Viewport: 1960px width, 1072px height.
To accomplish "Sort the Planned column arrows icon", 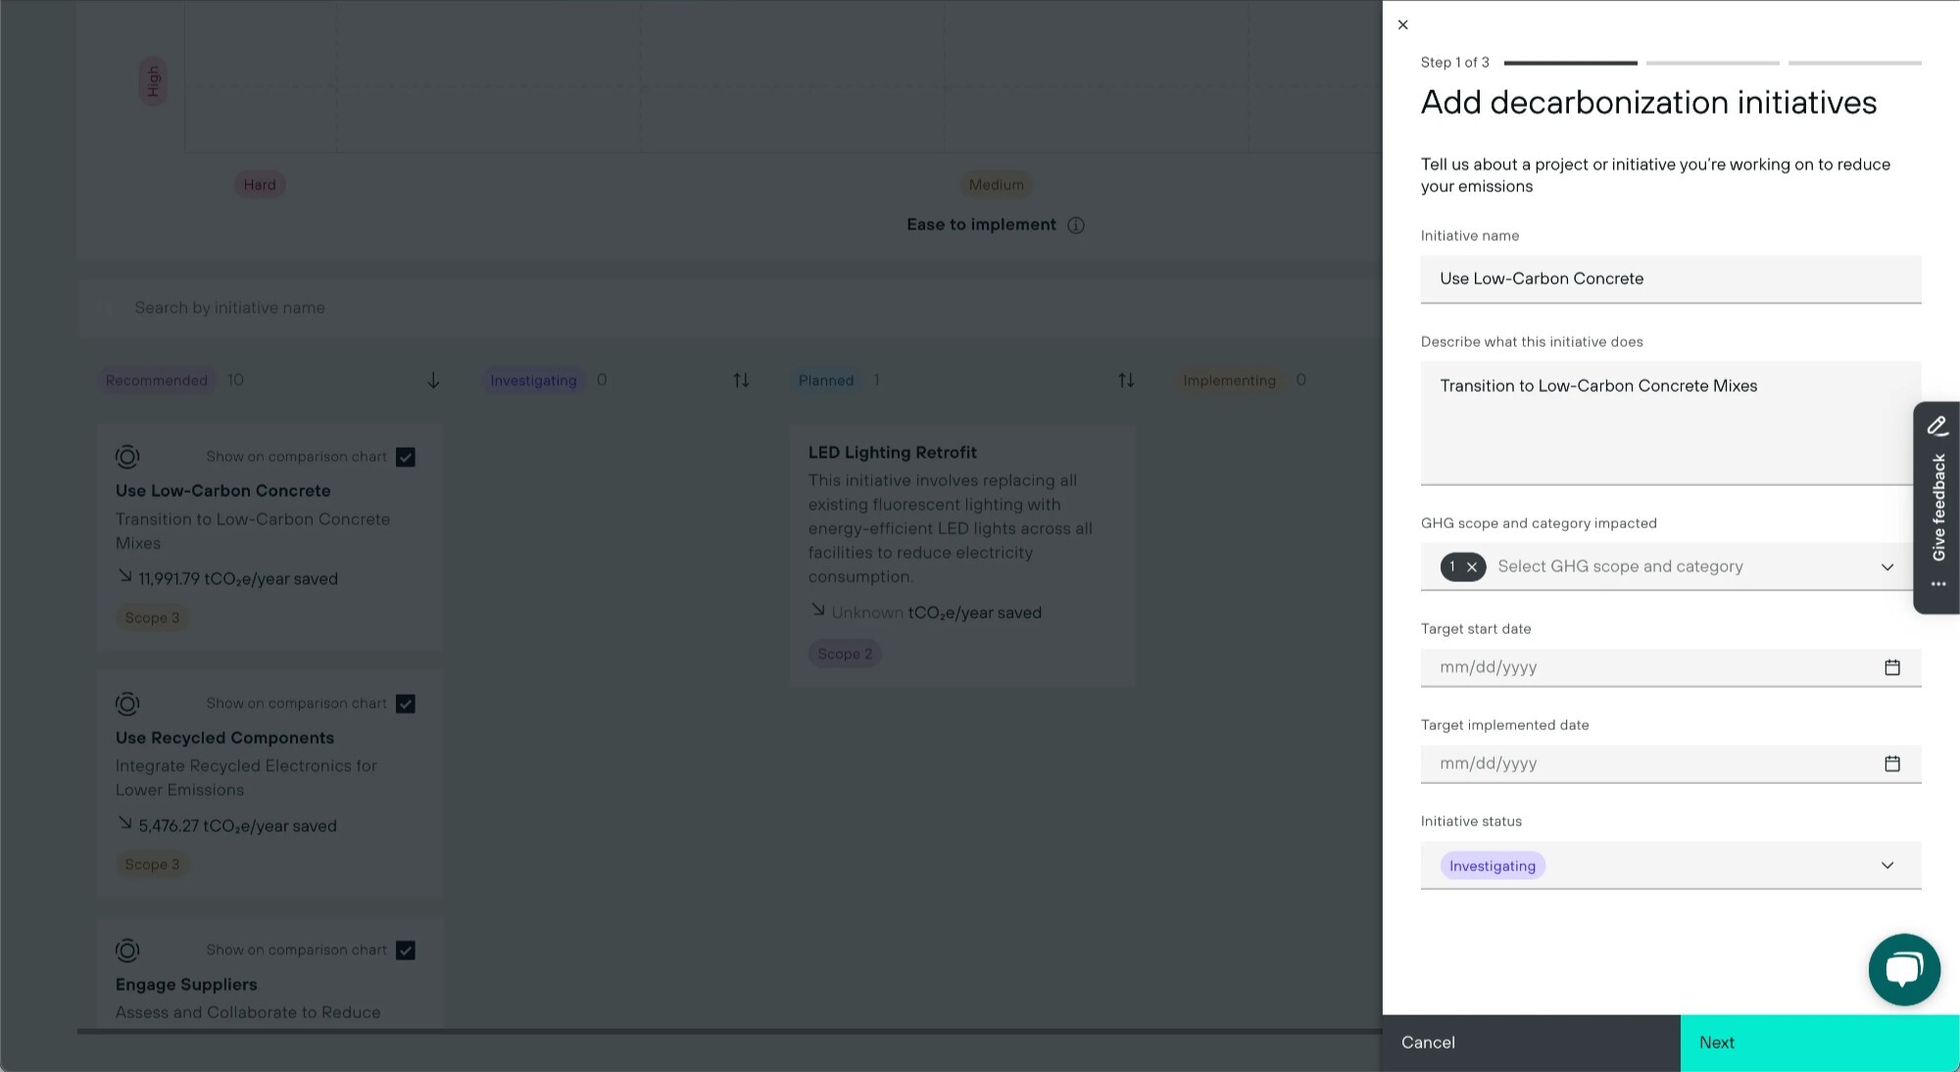I will (1126, 380).
